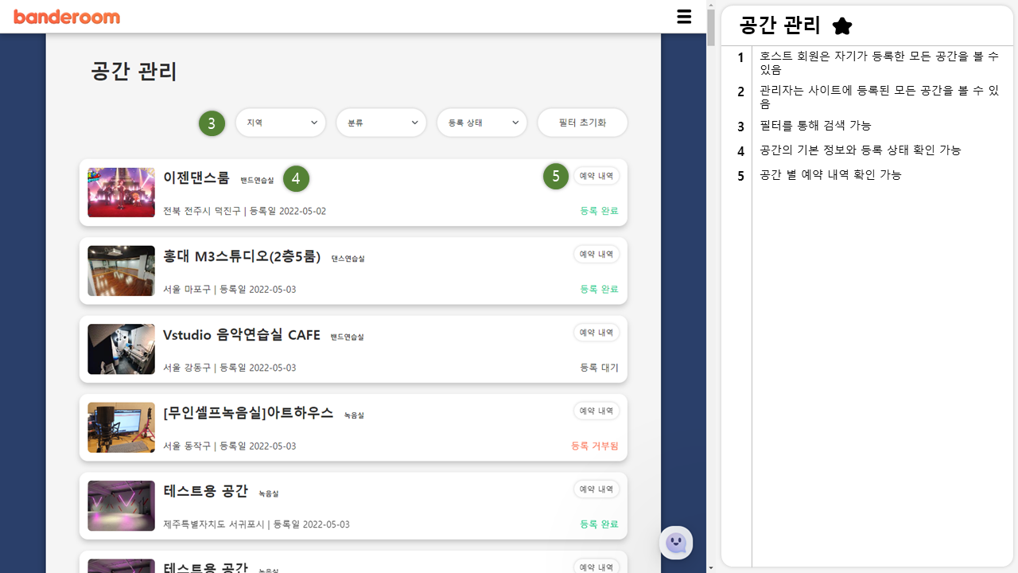Screen dimensions: 1018x573
Task: Click the 등록 완료 status on 홍대 M3스튜디오
Action: click(x=598, y=289)
